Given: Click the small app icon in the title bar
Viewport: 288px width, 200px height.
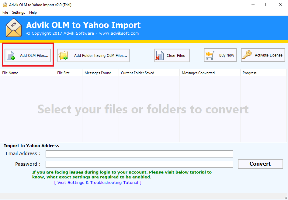Looking at the screenshot, I should coord(5,5).
